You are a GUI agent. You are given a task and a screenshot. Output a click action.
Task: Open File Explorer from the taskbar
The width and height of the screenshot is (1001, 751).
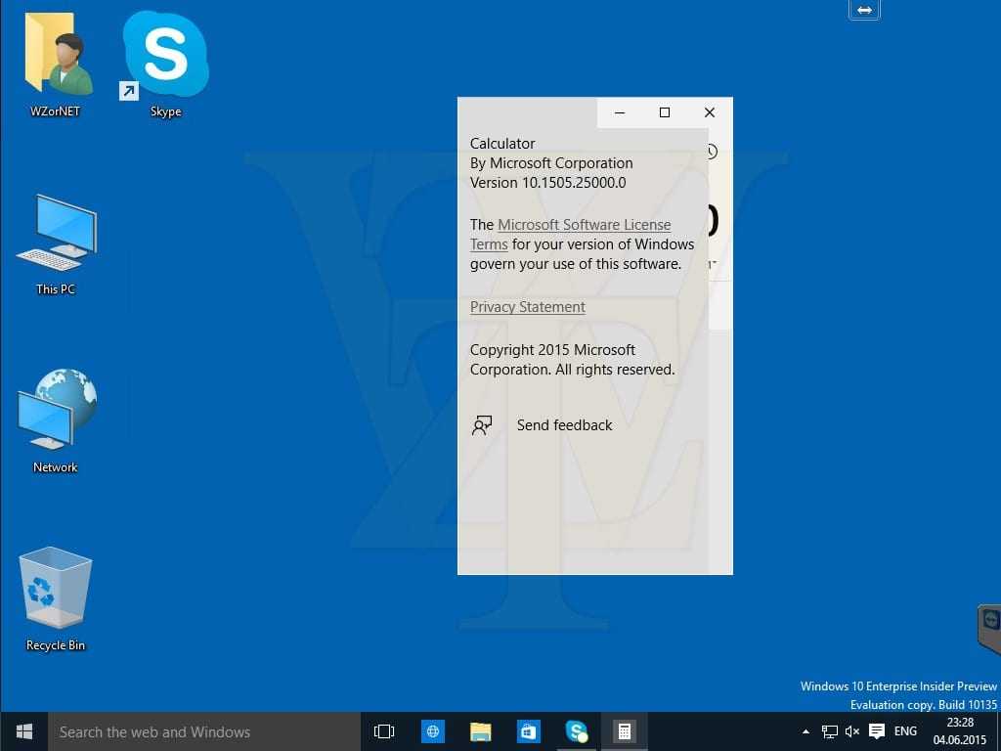480,731
